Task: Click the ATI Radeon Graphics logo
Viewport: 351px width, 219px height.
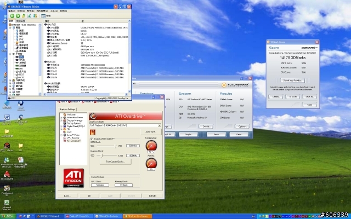Action: (x=73, y=178)
